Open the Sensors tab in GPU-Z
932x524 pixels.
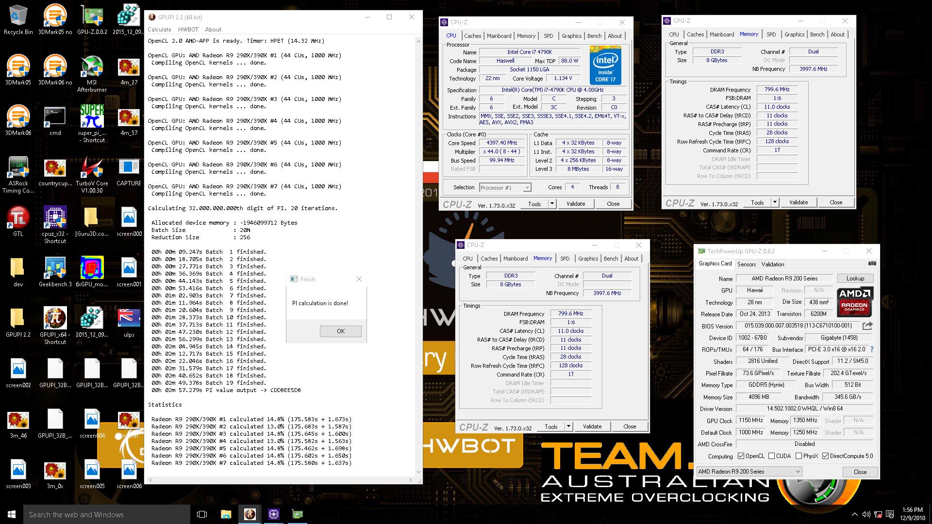coord(746,264)
